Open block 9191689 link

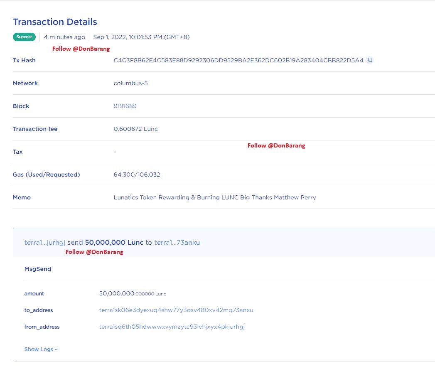125,106
